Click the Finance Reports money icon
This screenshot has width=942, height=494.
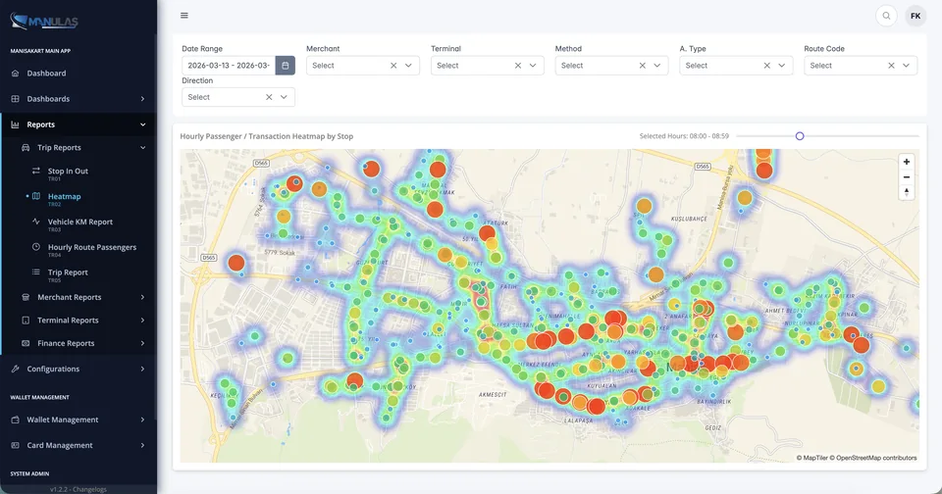point(26,343)
